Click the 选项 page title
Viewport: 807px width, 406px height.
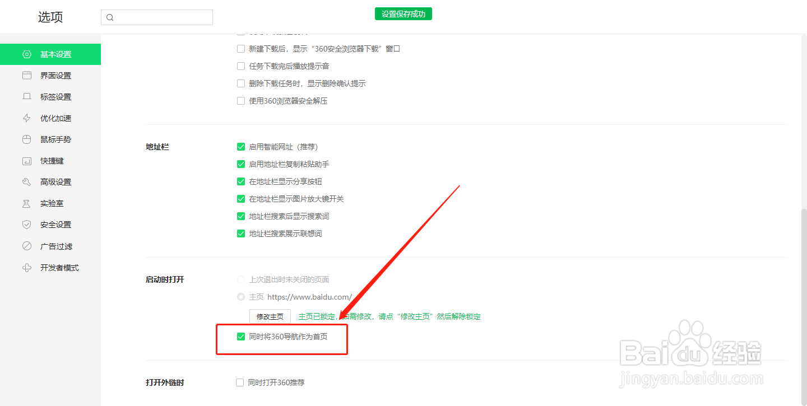point(50,17)
